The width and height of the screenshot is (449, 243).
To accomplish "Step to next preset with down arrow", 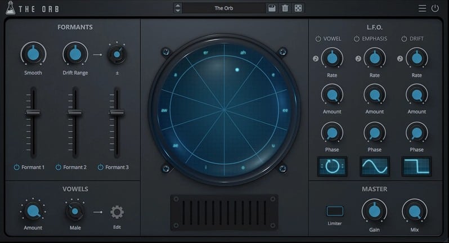I will pyautogui.click(x=178, y=11).
